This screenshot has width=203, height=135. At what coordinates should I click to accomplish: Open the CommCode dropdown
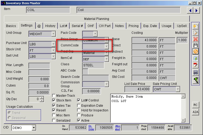click(106, 46)
